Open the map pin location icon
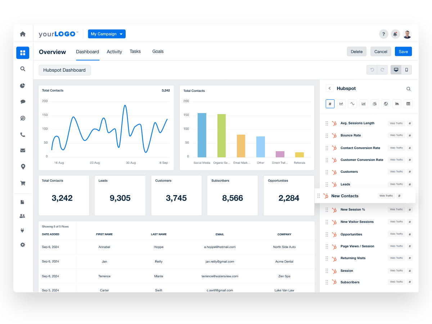Image resolution: width=432 pixels, height=324 pixels. pyautogui.click(x=23, y=167)
